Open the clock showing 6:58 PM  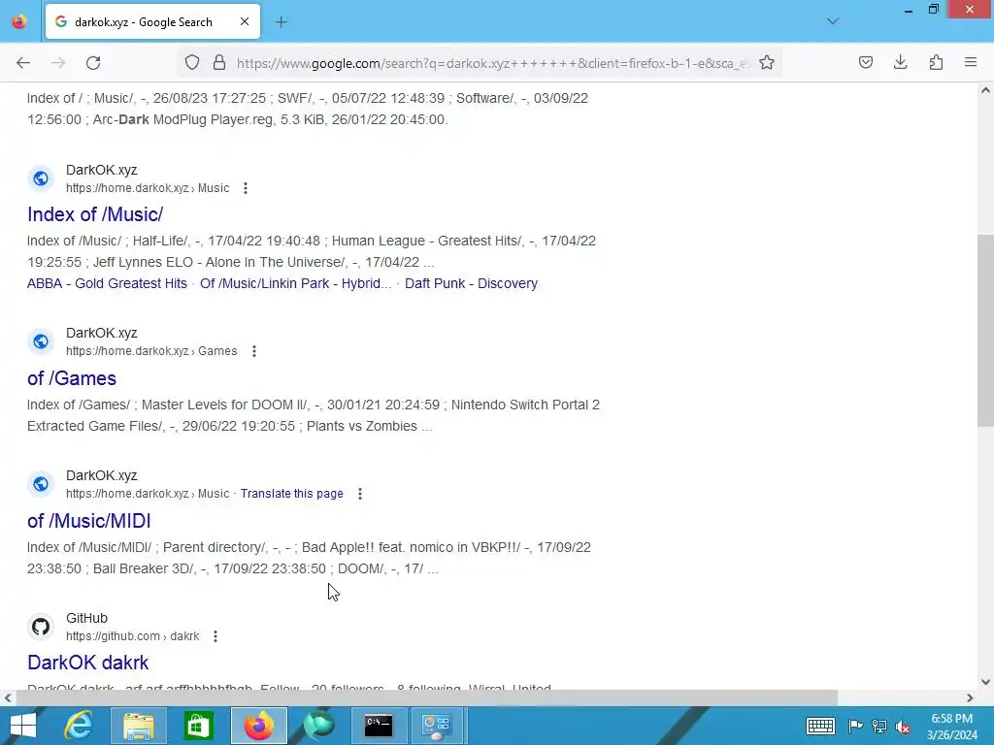(x=951, y=726)
